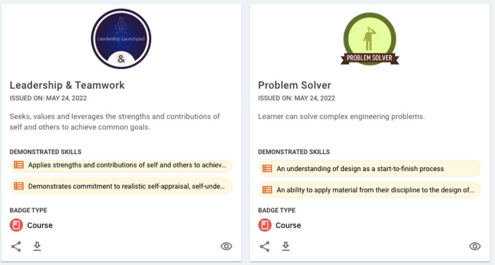This screenshot has height=265, width=495.
Task: Click list icon beside 'Applies strengths' skill
Action: [x=19, y=165]
